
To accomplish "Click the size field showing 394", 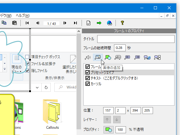I will pyautogui.click(x=136, y=110).
